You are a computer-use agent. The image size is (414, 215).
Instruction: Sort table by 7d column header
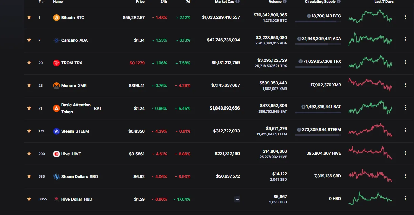(188, 2)
